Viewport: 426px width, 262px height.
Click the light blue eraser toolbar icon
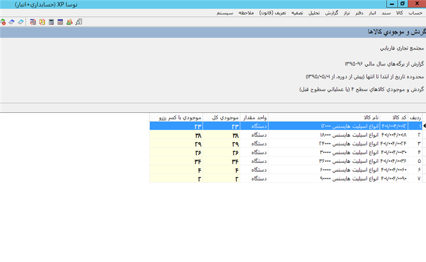click(20, 22)
